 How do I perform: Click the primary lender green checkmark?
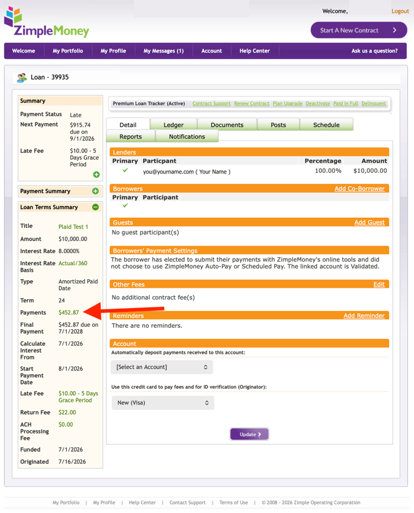click(x=125, y=170)
